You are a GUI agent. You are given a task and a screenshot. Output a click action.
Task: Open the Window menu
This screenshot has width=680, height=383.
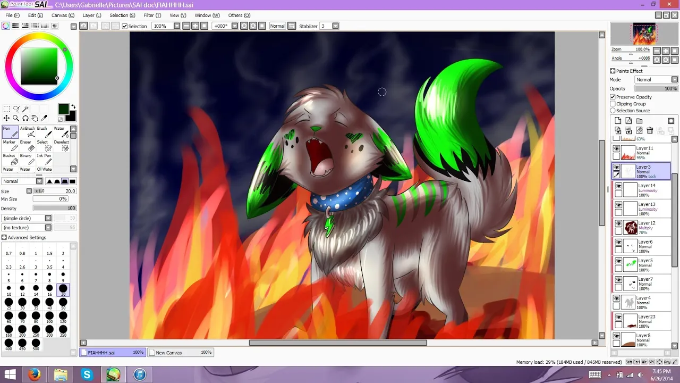[x=207, y=15]
